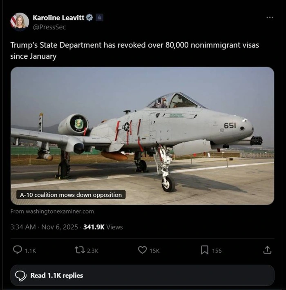Visit the washingtonexaminer.com source link
The width and height of the screenshot is (286, 290).
click(52, 211)
